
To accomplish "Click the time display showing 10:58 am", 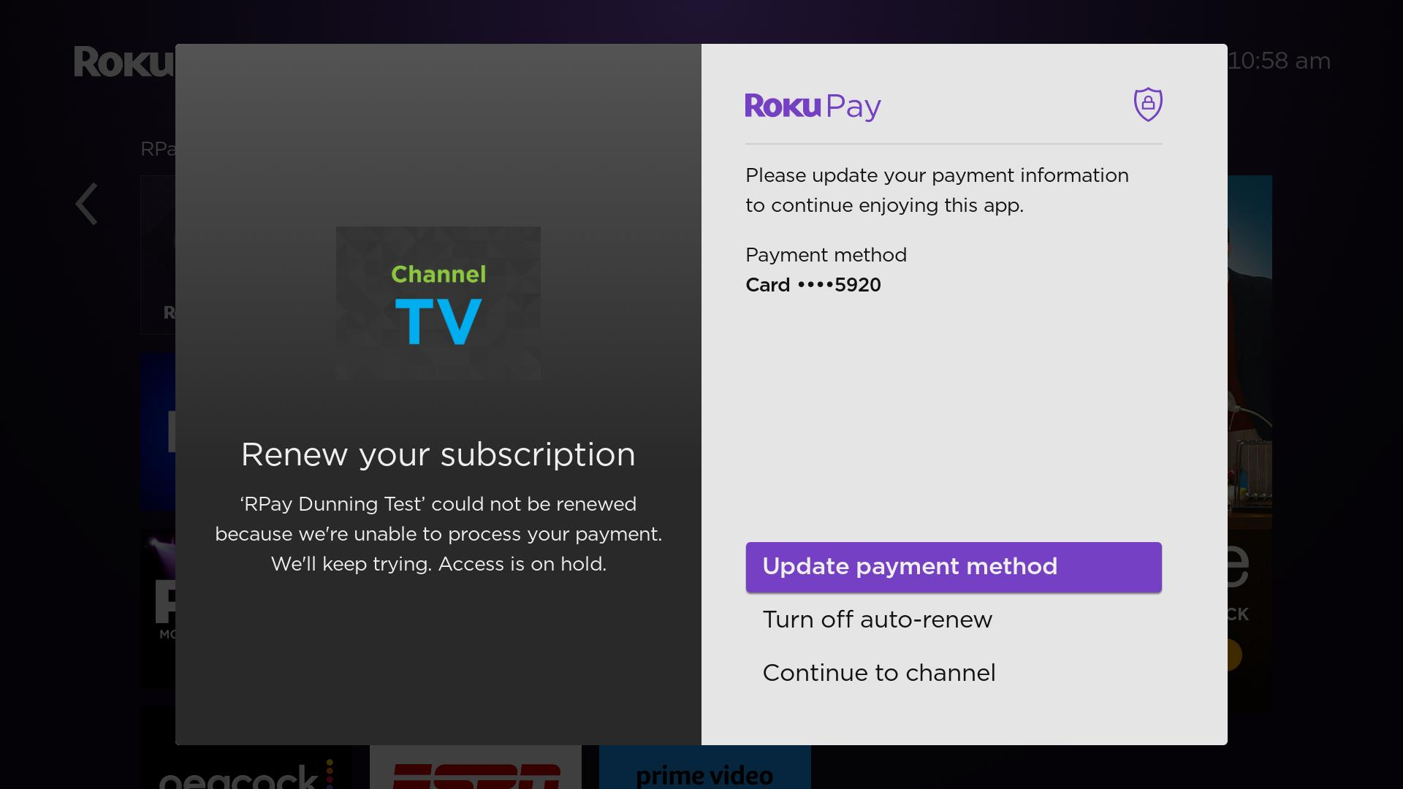I will click(x=1280, y=61).
